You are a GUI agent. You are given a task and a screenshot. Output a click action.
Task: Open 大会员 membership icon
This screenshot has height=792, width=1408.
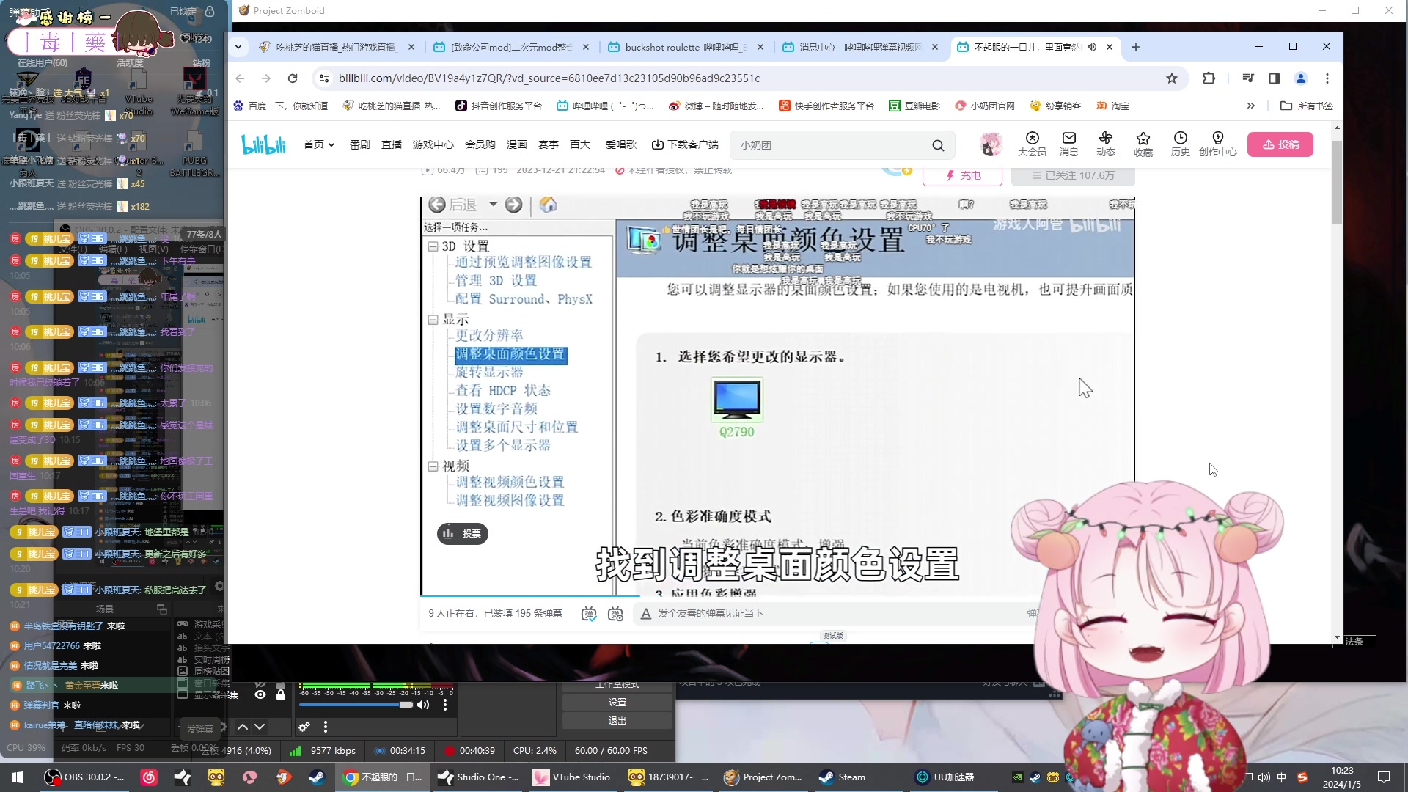point(1032,144)
